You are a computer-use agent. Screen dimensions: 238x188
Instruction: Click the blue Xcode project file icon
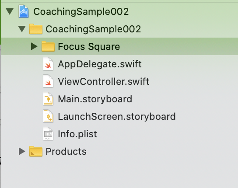pyautogui.click(x=24, y=11)
